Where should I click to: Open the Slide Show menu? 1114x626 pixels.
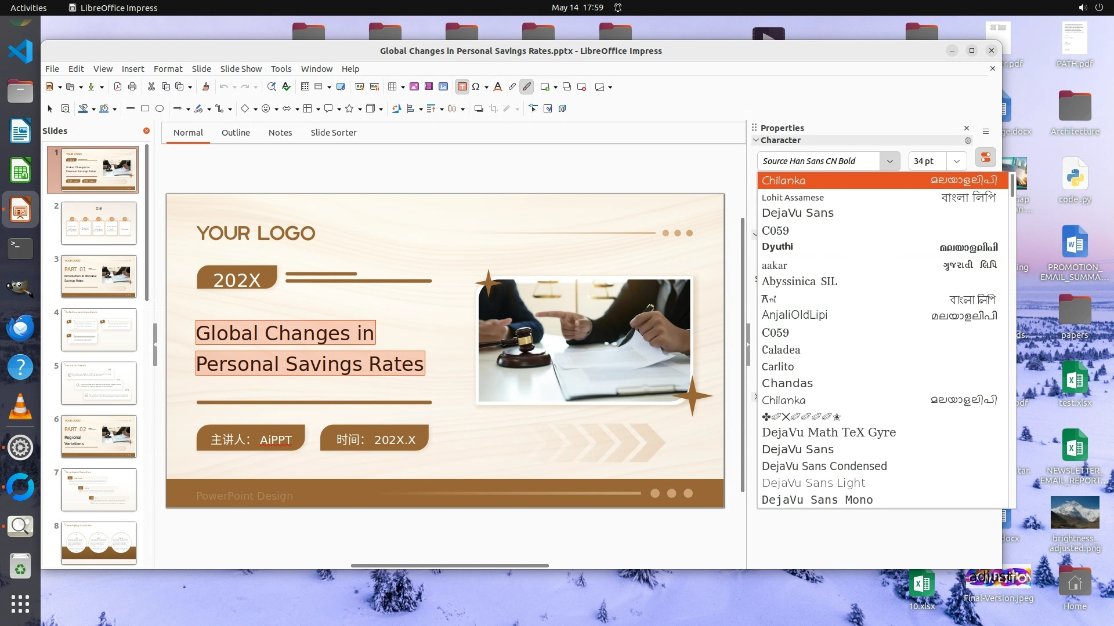(241, 68)
